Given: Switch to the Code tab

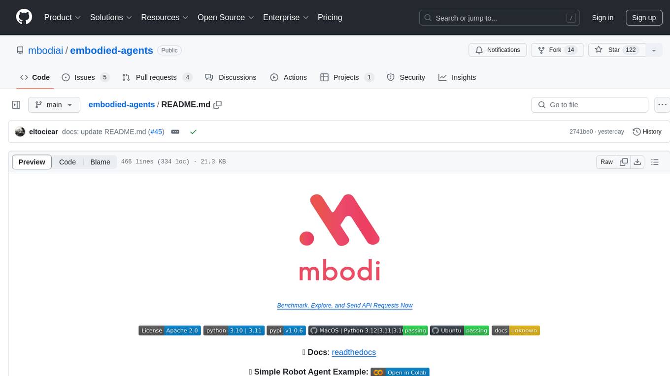Looking at the screenshot, I should pos(35,77).
